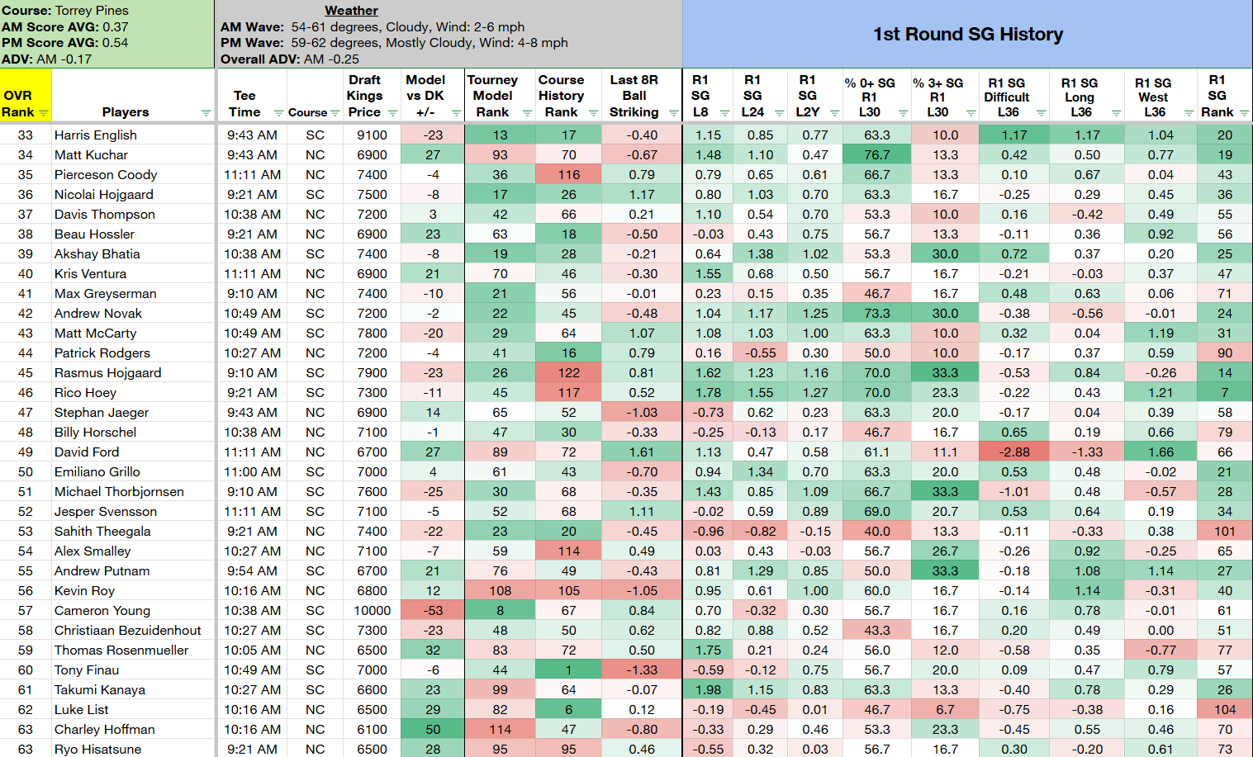Expand the Last 8R Ball Striking filter
1253x757 pixels.
click(x=673, y=113)
